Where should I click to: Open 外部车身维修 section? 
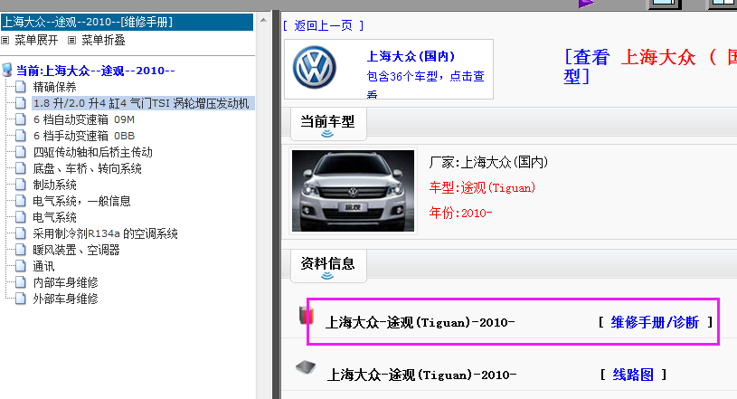click(x=65, y=299)
